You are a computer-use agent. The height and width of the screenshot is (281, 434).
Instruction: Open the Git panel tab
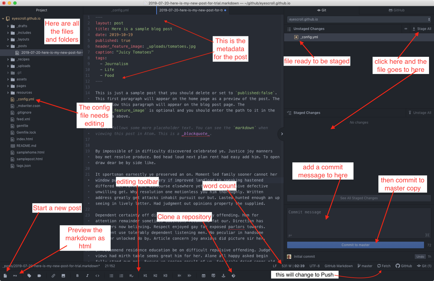pos(322,10)
